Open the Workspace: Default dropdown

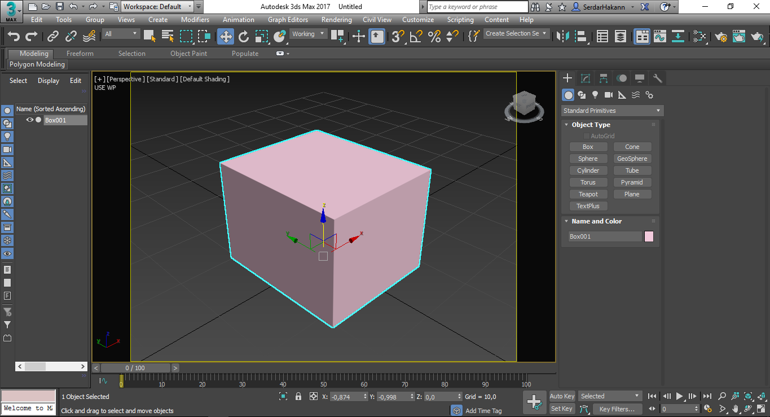click(x=157, y=7)
